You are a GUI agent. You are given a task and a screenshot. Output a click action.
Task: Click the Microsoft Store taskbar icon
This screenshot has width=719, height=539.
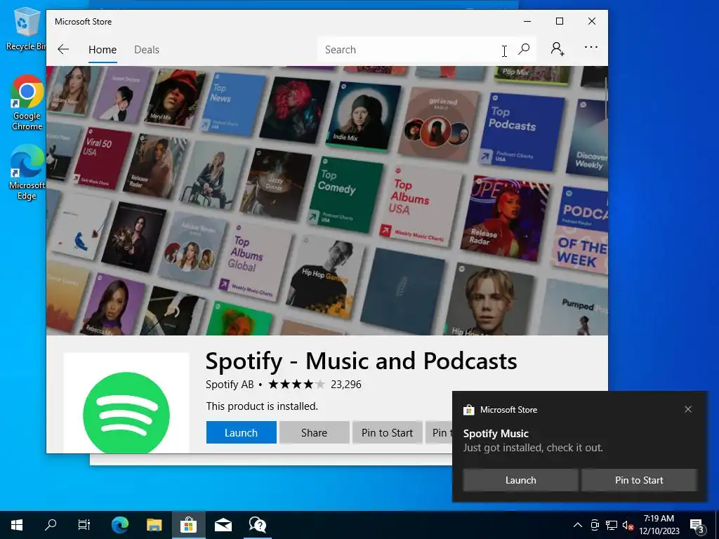[x=188, y=525]
